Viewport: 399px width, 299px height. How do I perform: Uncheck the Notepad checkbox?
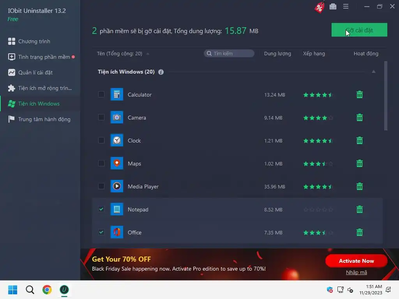[101, 209]
